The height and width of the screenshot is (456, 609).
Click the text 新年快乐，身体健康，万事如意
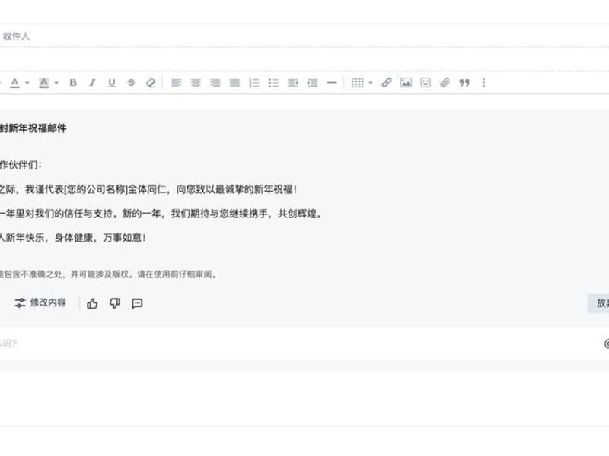tap(73, 238)
